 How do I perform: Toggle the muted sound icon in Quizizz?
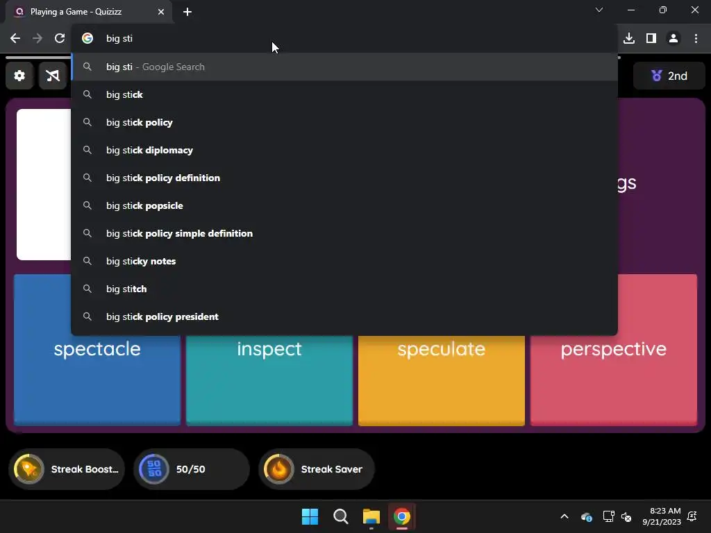53,76
